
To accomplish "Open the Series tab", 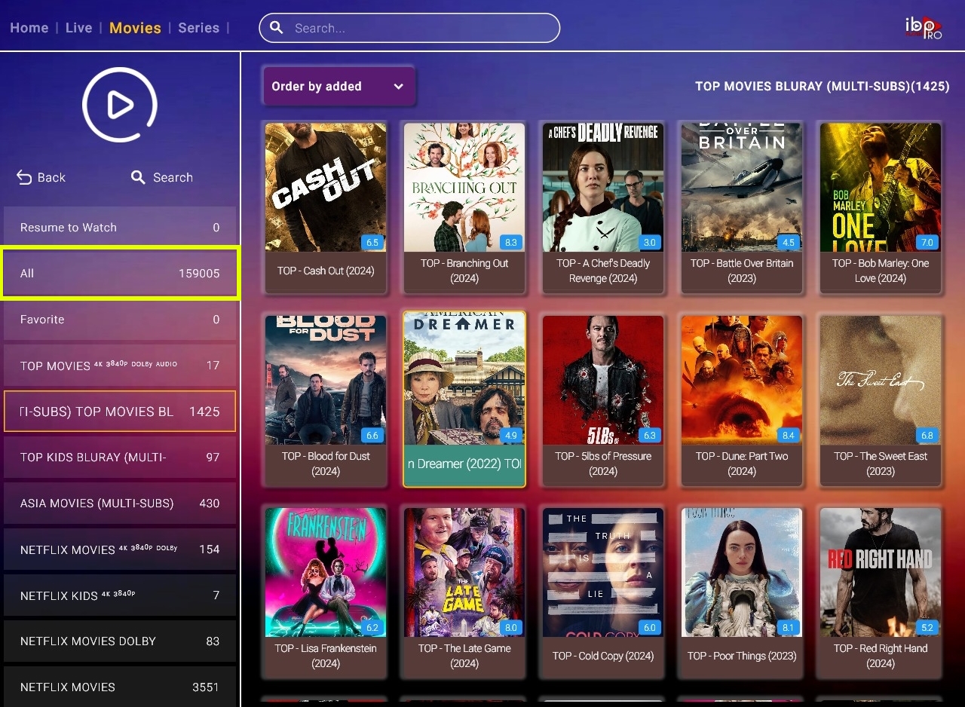I will tap(199, 28).
